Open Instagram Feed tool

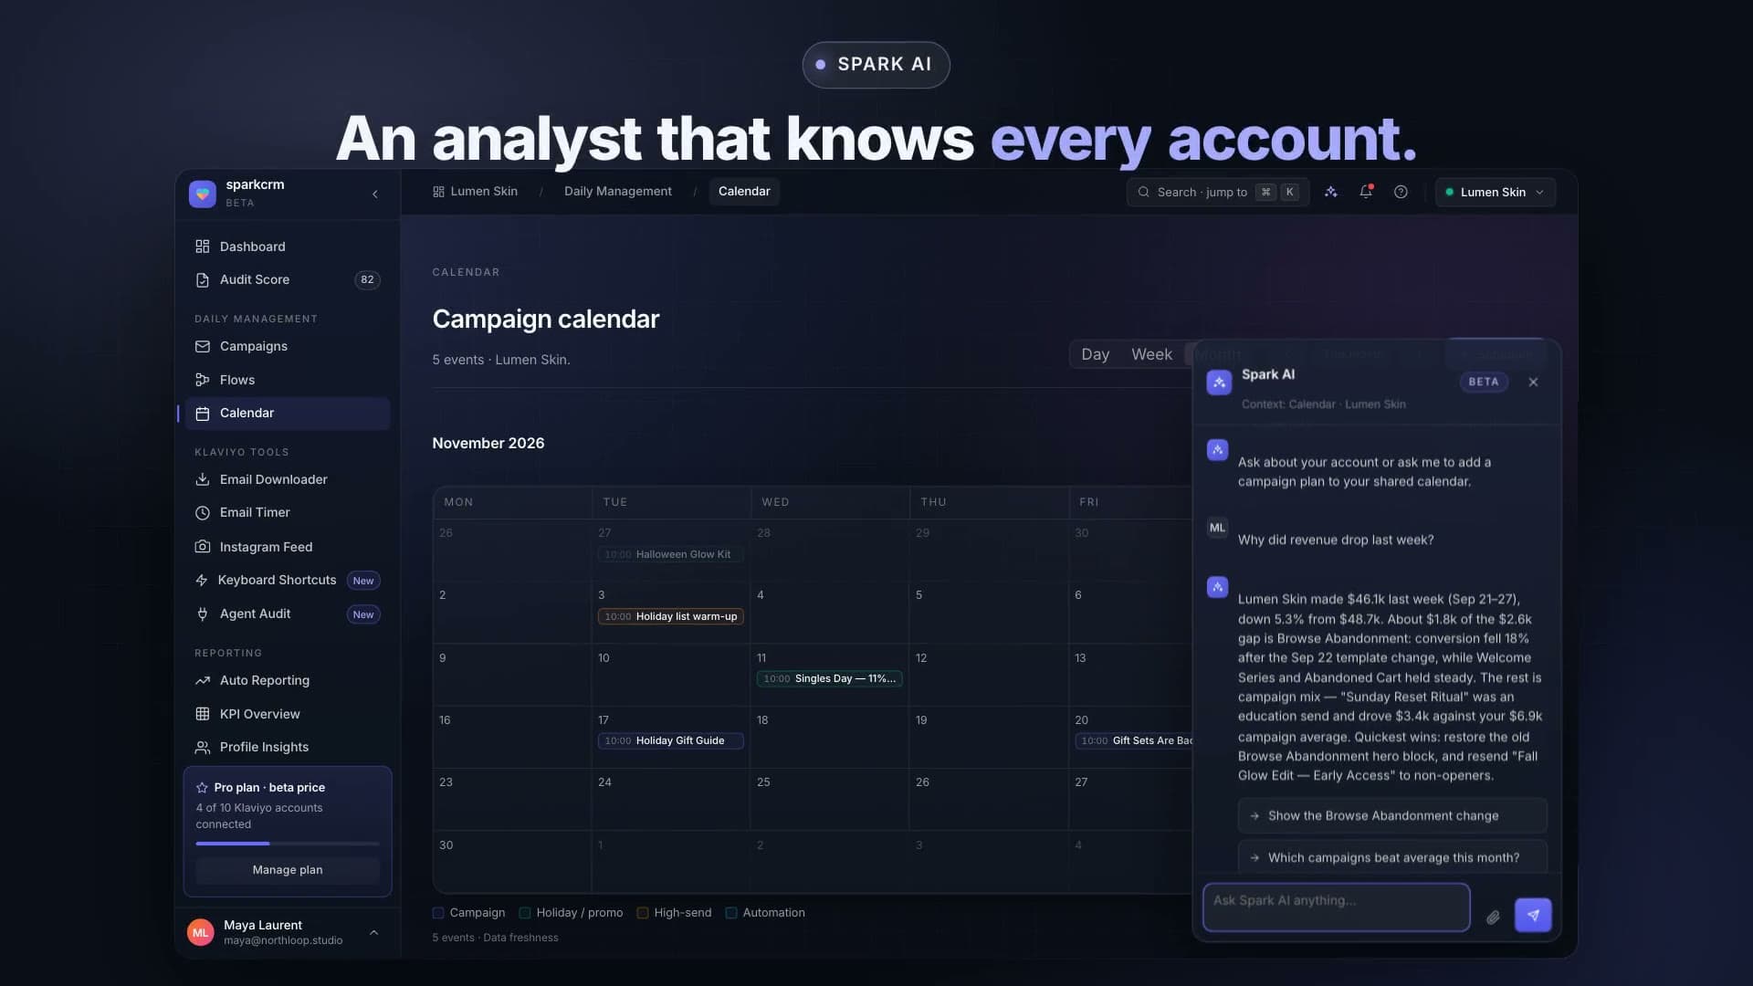(x=287, y=547)
